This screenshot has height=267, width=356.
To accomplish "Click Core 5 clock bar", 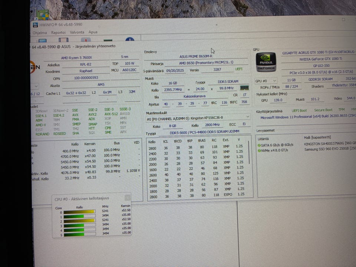I will [x=79, y=234].
